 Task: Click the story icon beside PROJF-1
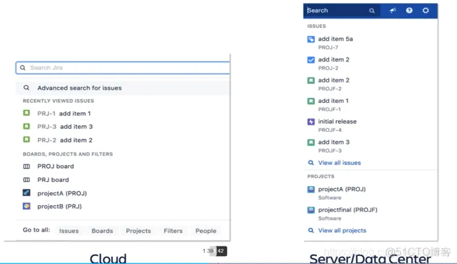[311, 101]
